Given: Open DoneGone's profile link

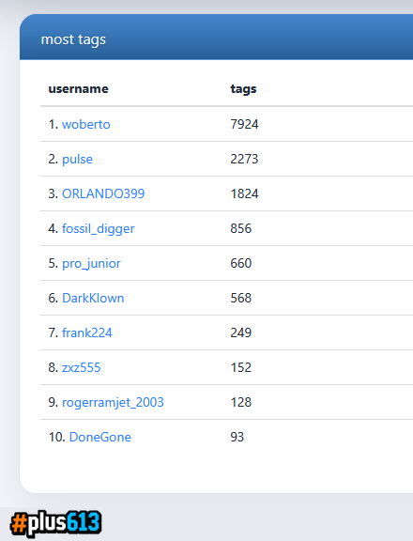Looking at the screenshot, I should 100,437.
